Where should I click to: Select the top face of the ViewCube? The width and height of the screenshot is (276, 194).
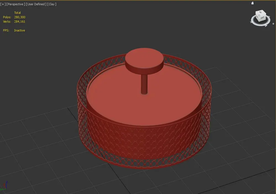coord(260,12)
